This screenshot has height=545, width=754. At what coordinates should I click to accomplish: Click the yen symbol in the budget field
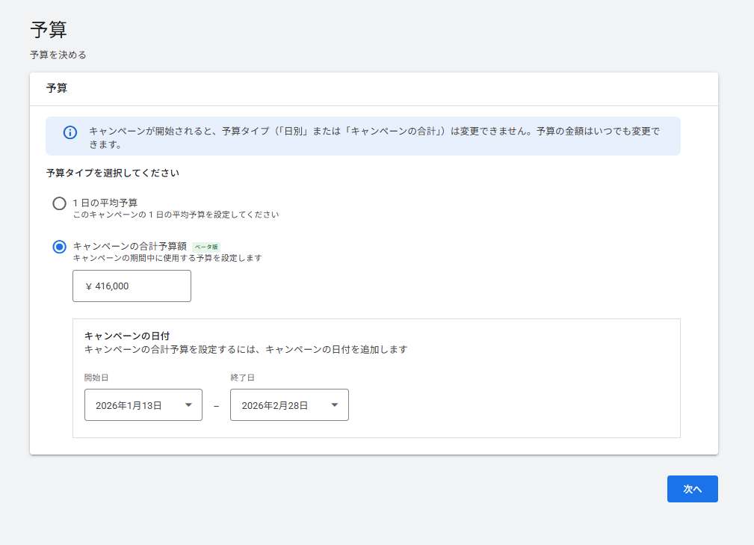[x=88, y=286]
